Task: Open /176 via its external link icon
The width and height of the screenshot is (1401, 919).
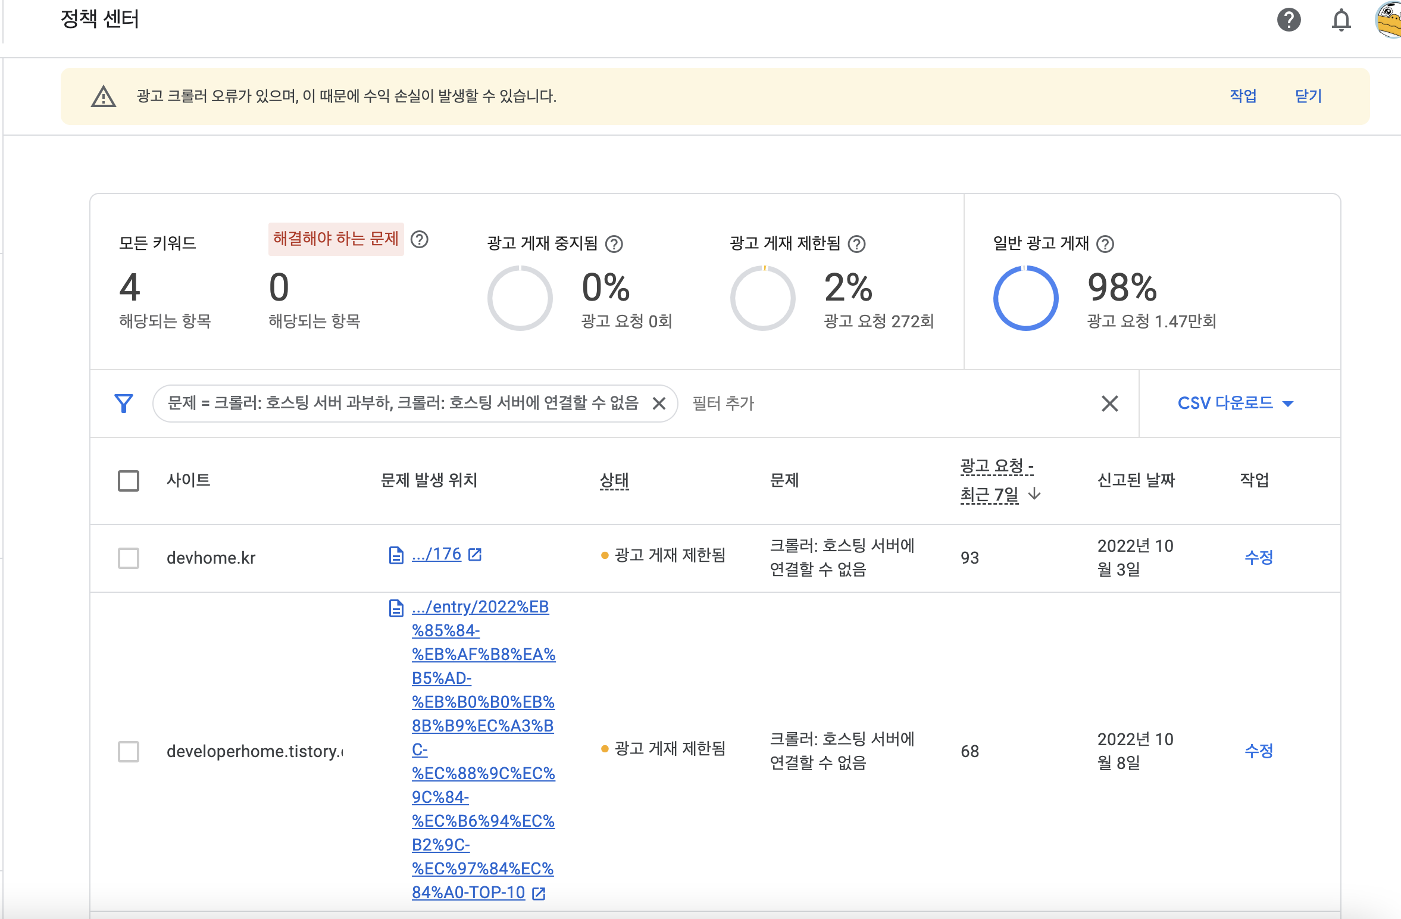Action: 474,554
